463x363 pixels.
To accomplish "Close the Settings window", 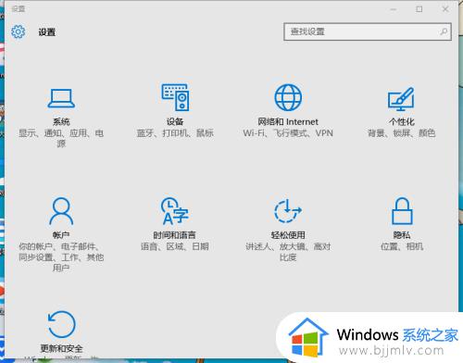I will [x=445, y=9].
